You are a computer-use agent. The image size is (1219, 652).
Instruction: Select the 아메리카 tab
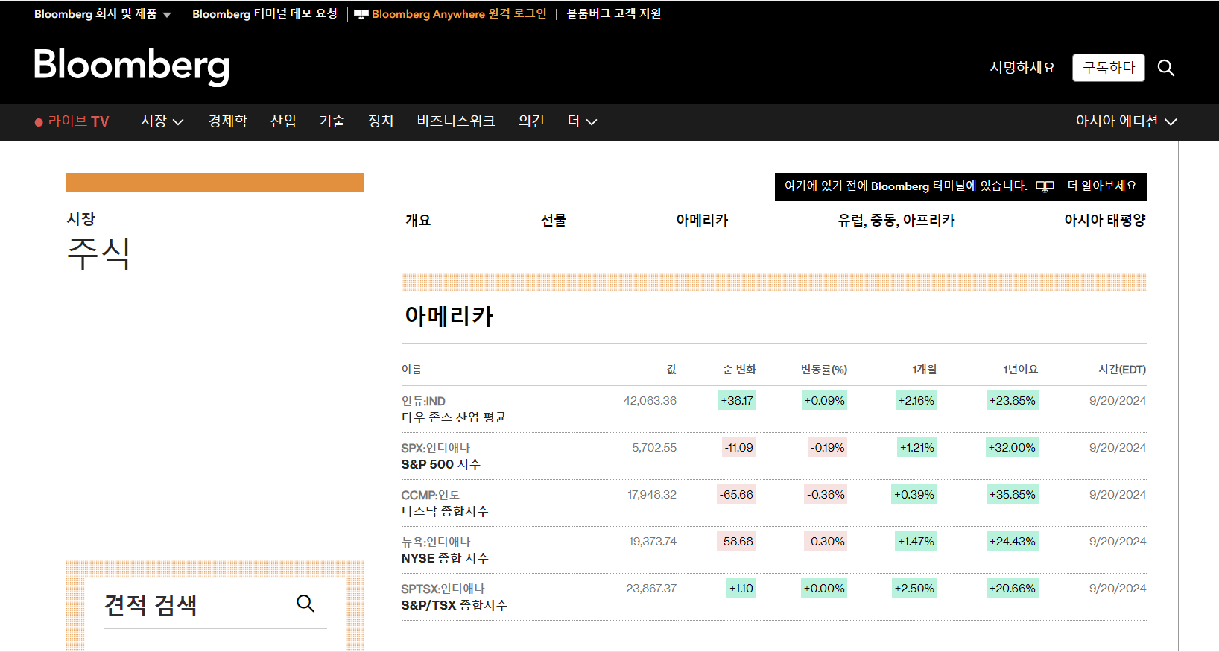point(702,221)
